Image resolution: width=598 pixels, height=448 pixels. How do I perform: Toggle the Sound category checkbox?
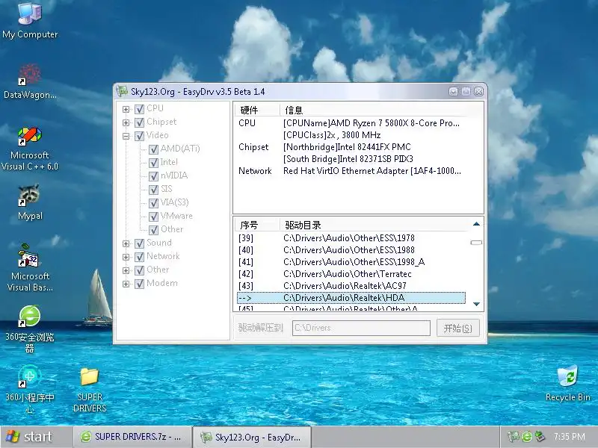click(140, 243)
